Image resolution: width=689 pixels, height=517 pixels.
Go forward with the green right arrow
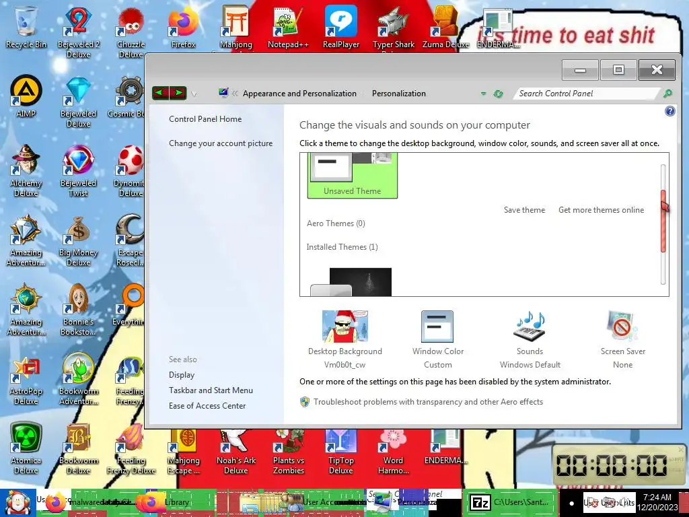[178, 93]
